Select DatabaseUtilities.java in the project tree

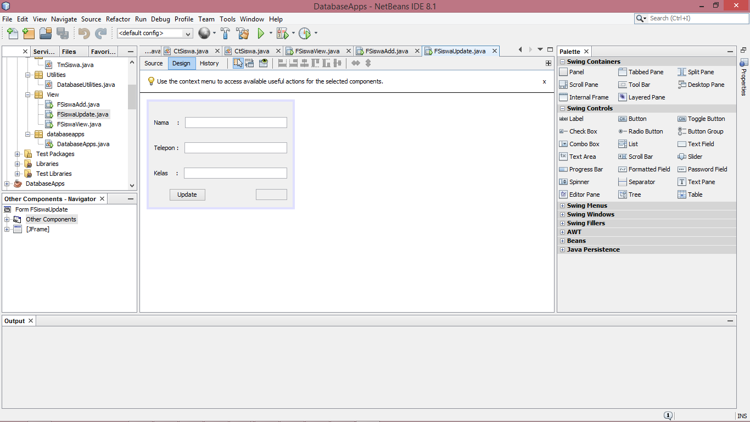tap(86, 85)
